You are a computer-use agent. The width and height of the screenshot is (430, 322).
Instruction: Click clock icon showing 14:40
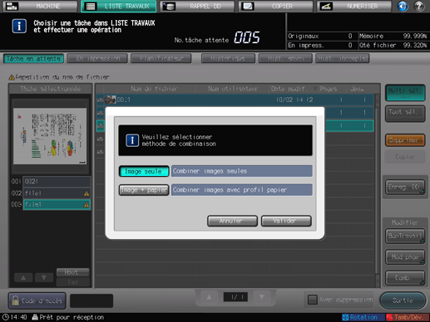(x=6, y=317)
